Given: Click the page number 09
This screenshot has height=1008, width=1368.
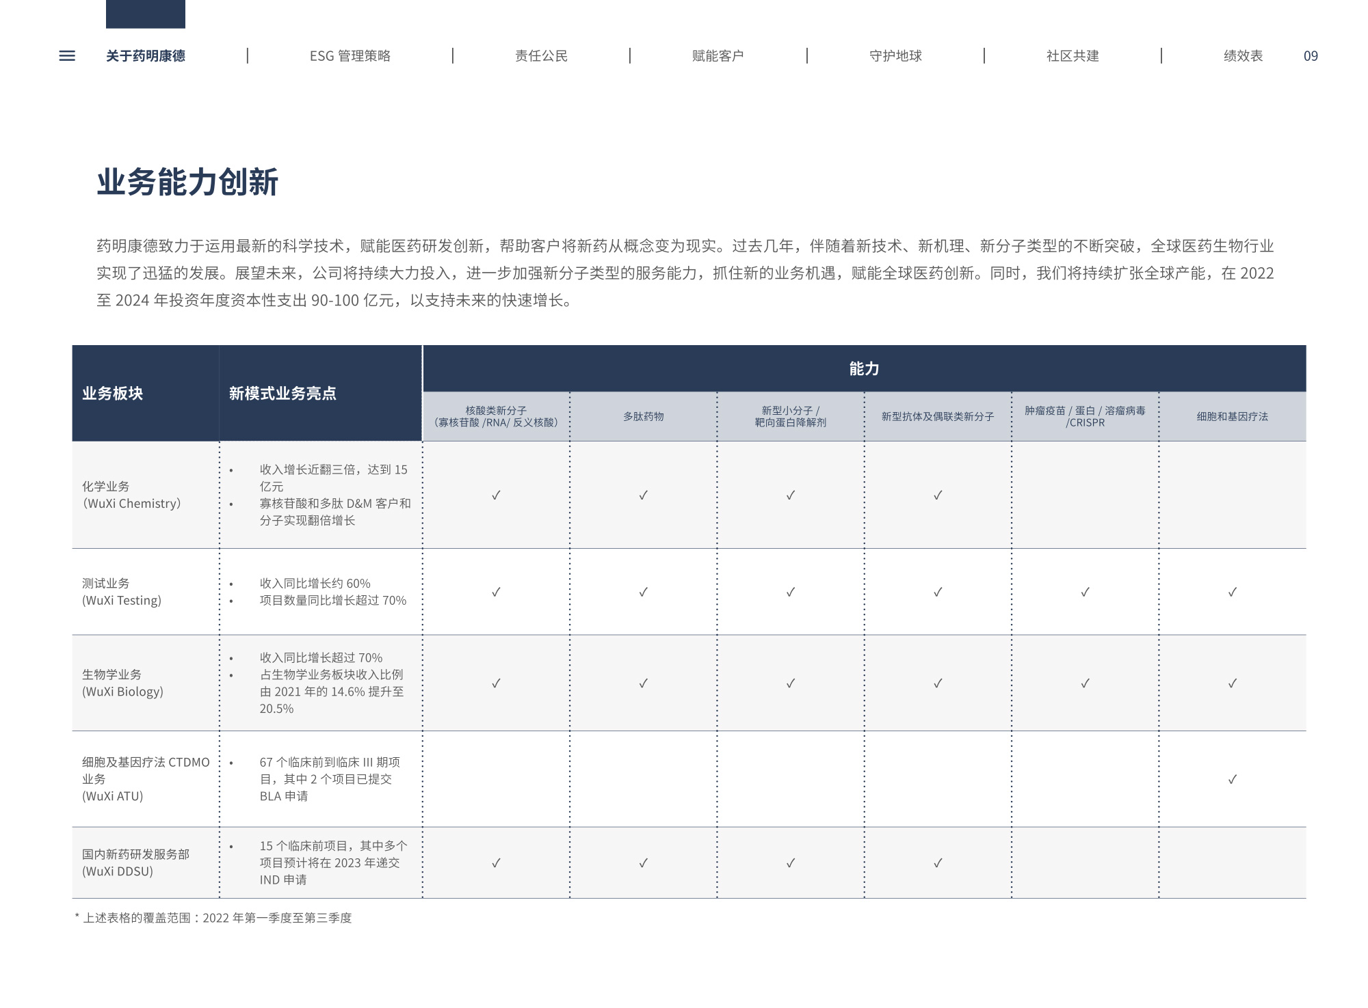Looking at the screenshot, I should 1311,56.
